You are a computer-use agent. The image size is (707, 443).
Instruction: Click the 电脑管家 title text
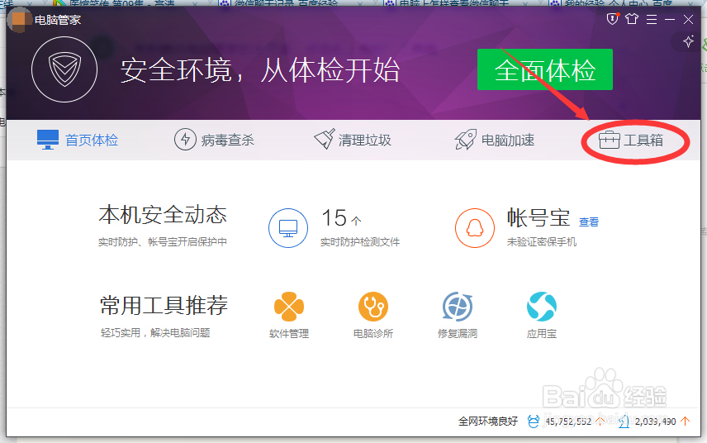(x=58, y=20)
